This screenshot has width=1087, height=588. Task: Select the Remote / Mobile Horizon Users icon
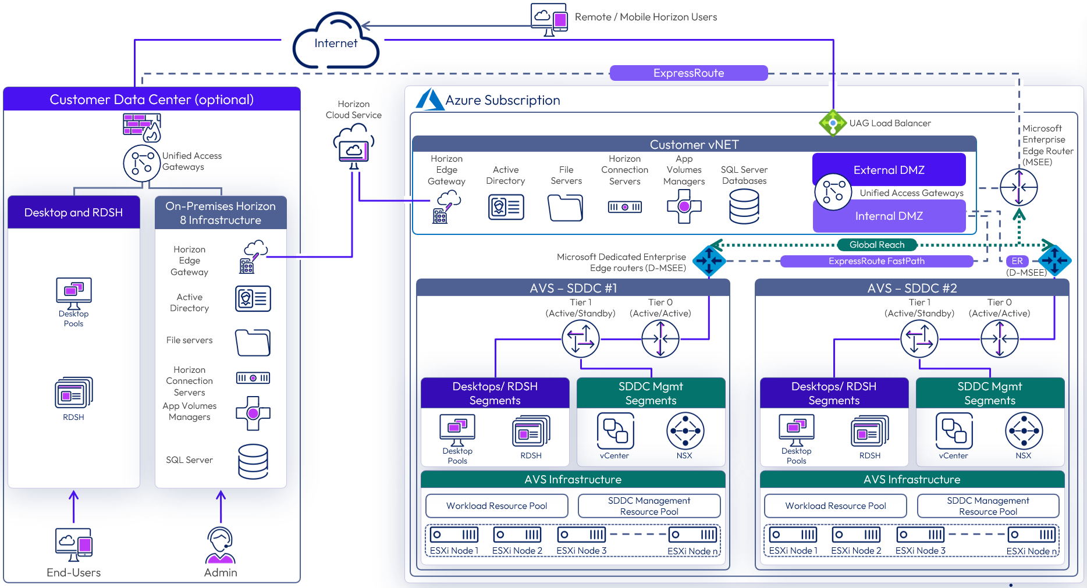click(549, 19)
